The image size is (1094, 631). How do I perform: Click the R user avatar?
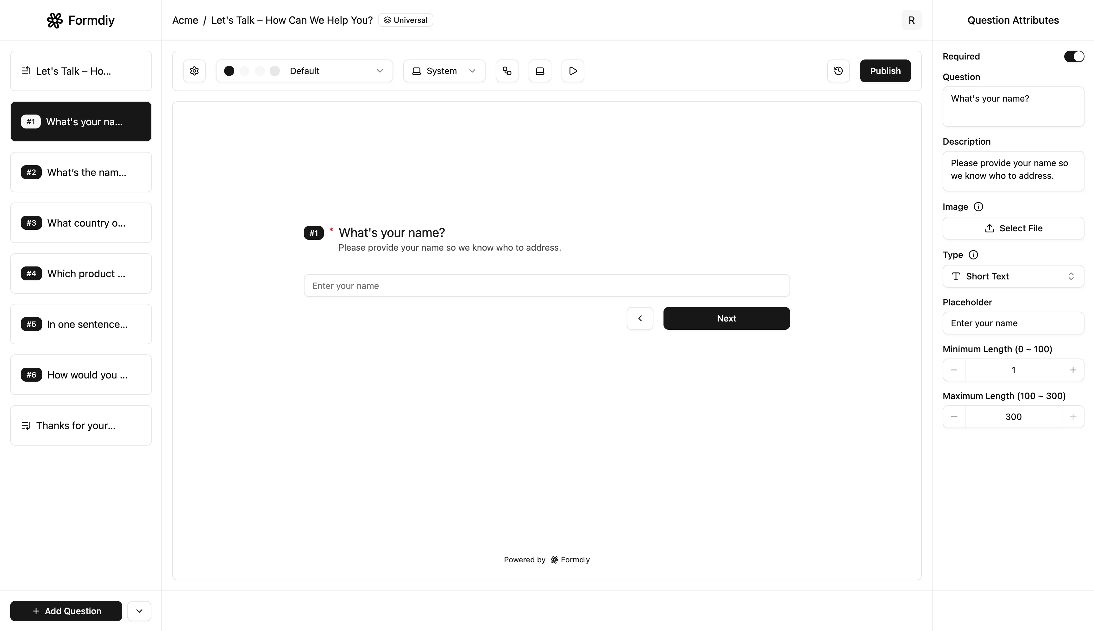click(x=912, y=20)
